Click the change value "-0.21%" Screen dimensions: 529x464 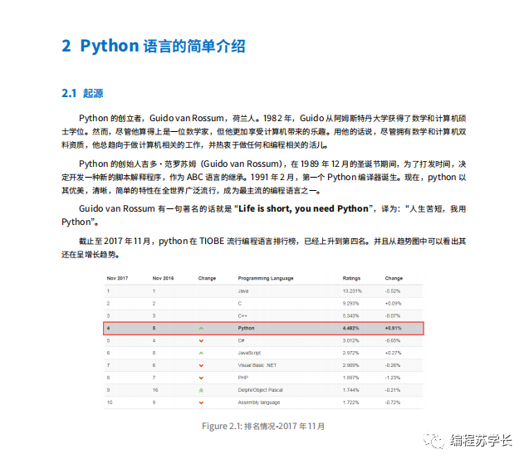(393, 390)
